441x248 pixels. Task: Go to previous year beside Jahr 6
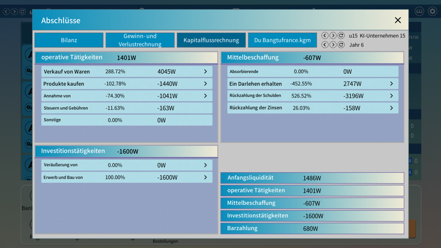click(x=324, y=45)
